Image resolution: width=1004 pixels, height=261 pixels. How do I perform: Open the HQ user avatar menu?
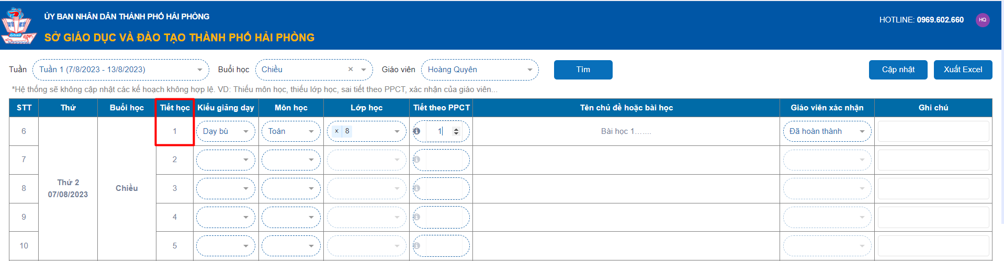pos(983,20)
